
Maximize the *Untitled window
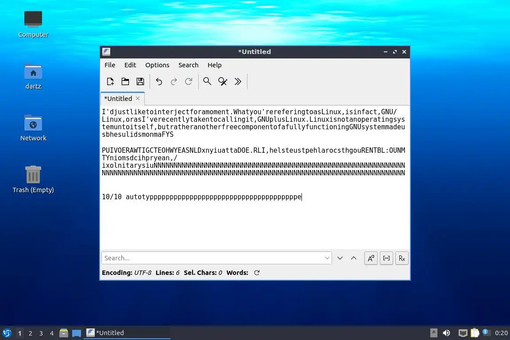(x=395, y=52)
